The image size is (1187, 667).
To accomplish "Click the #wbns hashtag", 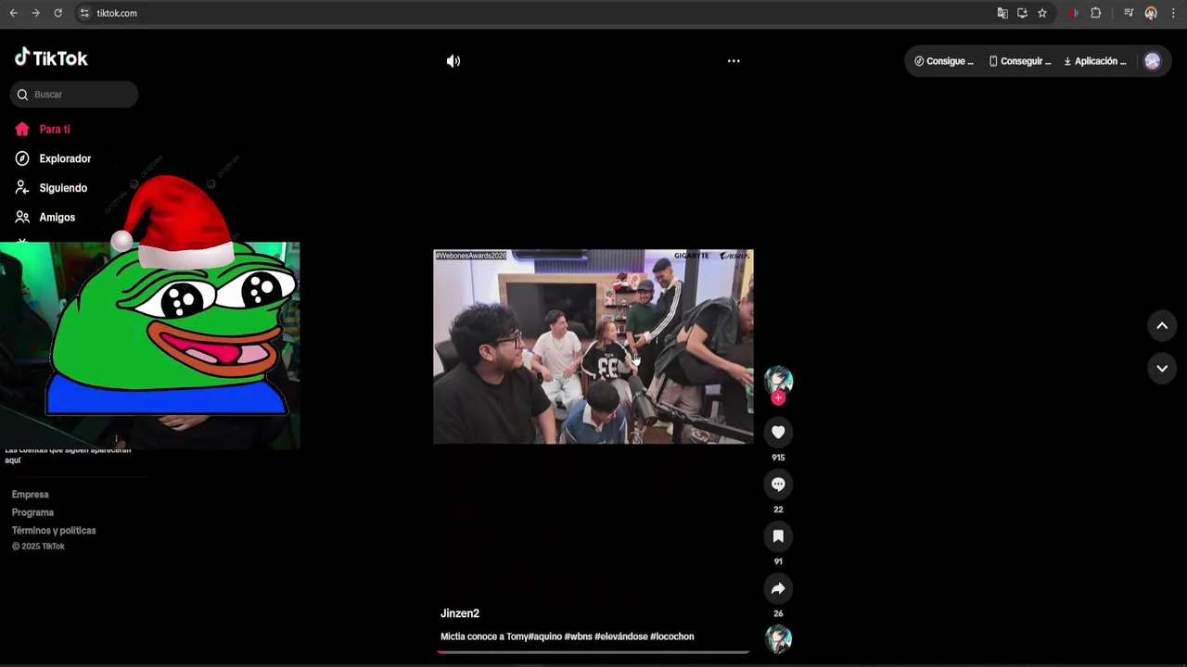I will [x=578, y=636].
